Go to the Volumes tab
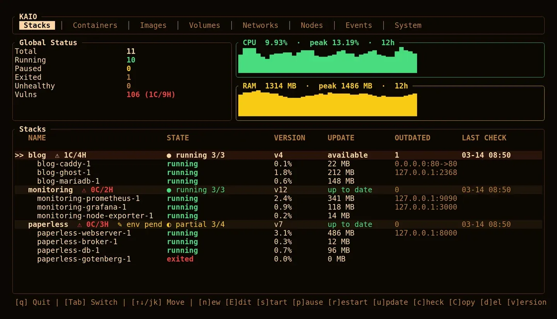The height and width of the screenshot is (319, 557). (205, 25)
